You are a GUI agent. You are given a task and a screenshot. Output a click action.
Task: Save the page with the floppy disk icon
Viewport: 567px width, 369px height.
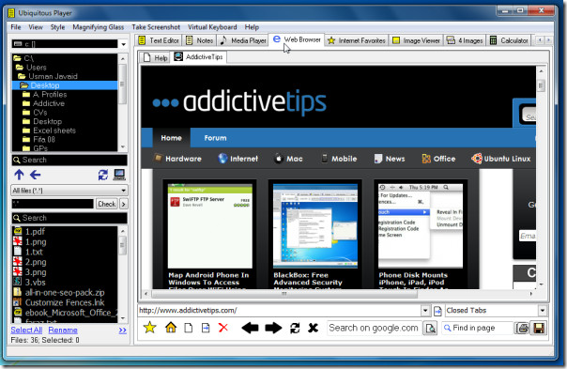[539, 328]
